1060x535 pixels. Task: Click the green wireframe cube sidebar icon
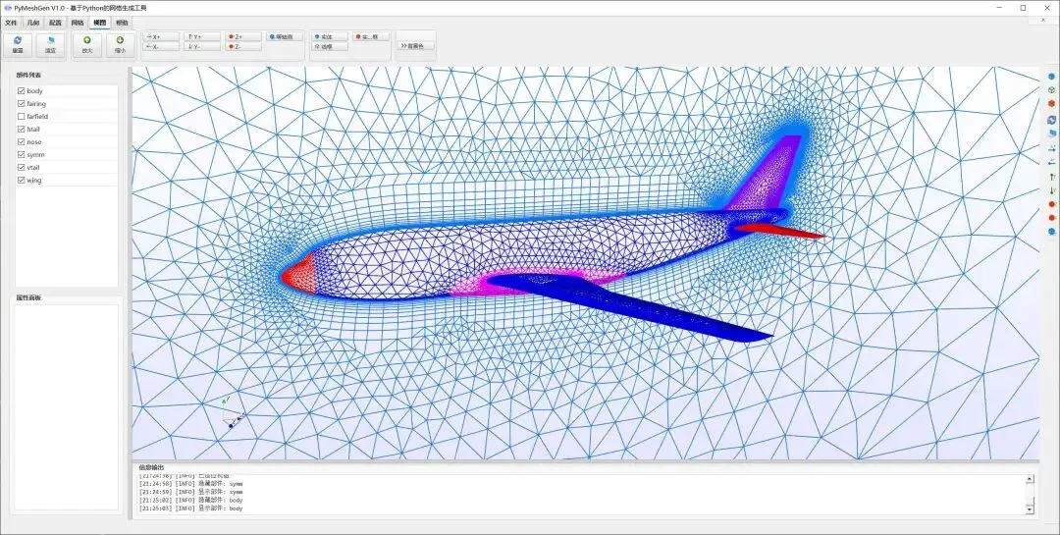(x=1051, y=90)
